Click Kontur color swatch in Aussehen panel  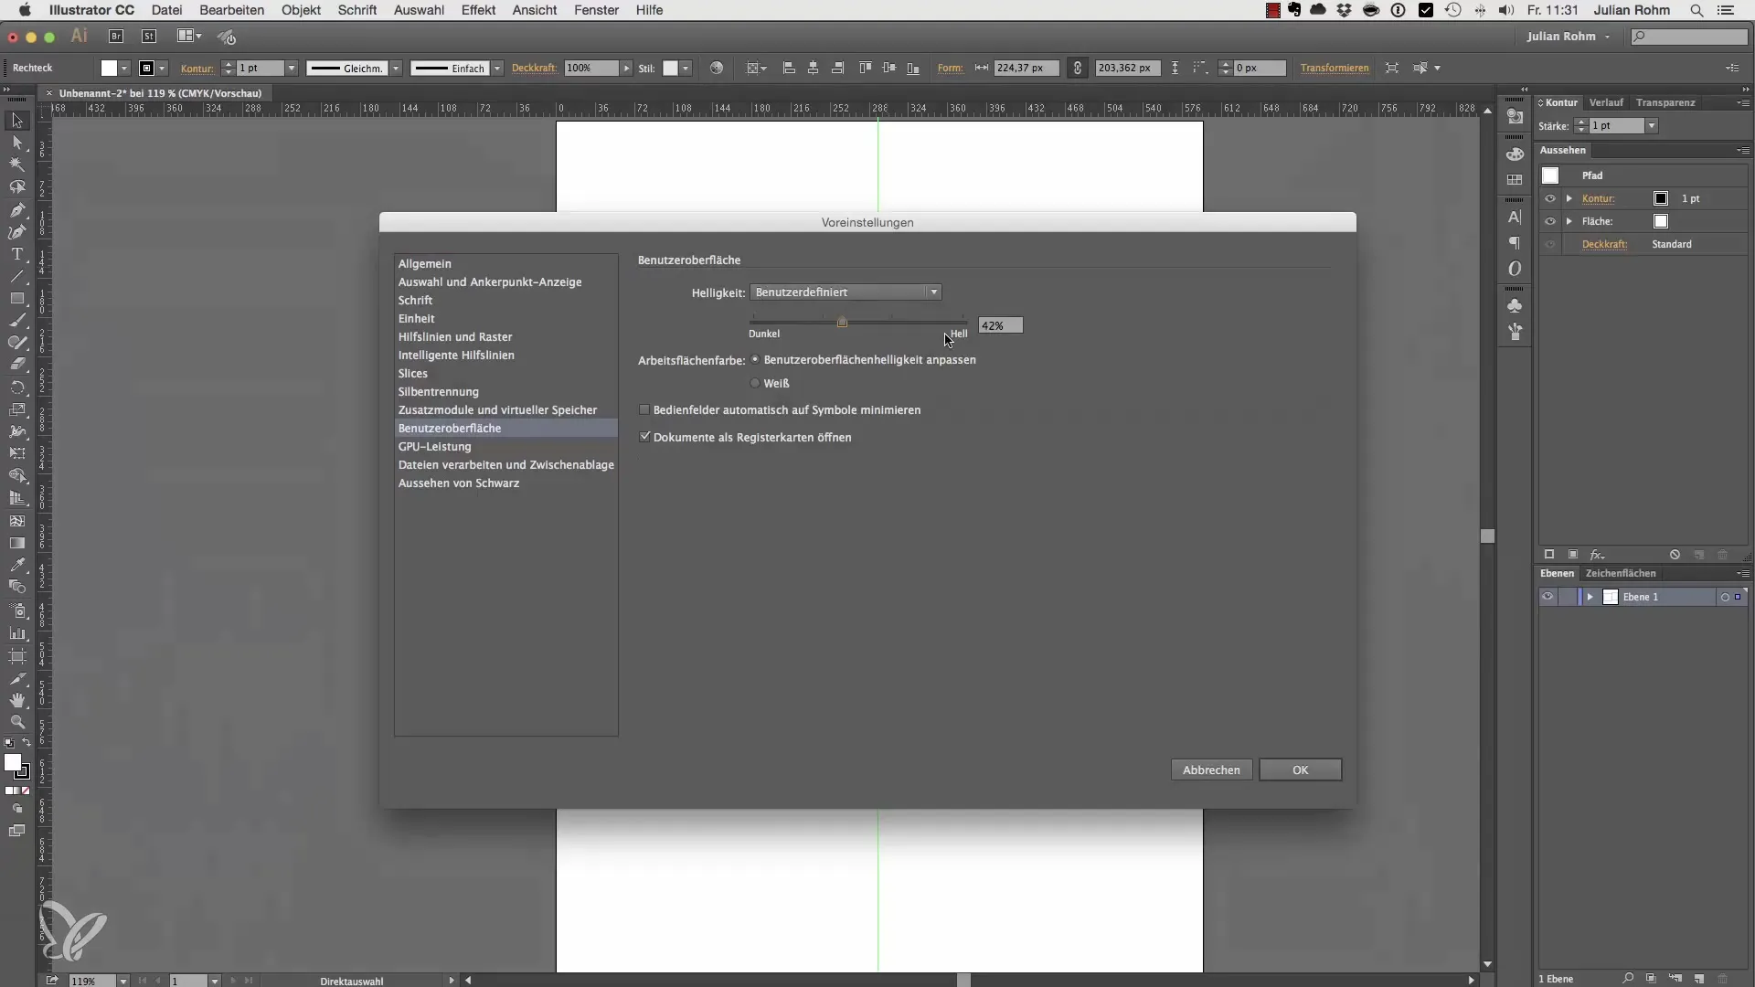click(x=1661, y=198)
